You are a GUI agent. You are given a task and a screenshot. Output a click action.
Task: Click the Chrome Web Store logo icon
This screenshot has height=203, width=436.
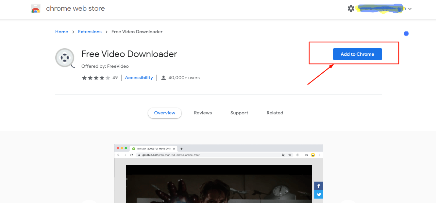[x=36, y=8]
